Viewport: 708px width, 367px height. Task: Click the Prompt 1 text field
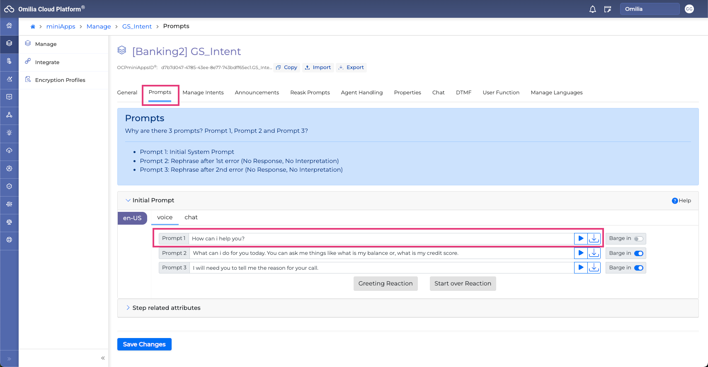click(381, 239)
